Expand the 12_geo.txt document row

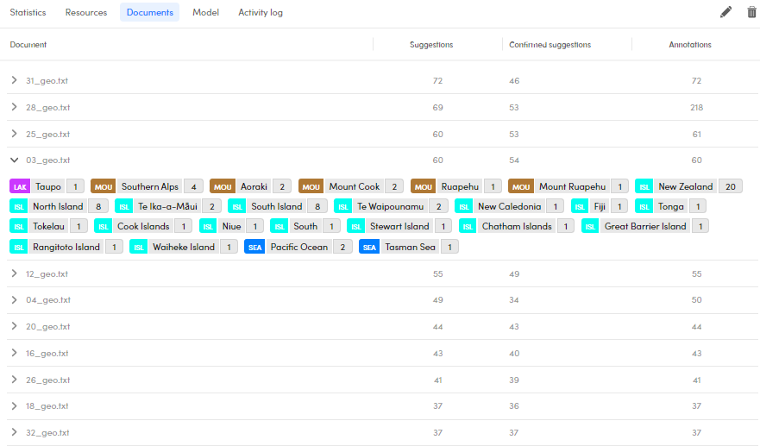(14, 273)
